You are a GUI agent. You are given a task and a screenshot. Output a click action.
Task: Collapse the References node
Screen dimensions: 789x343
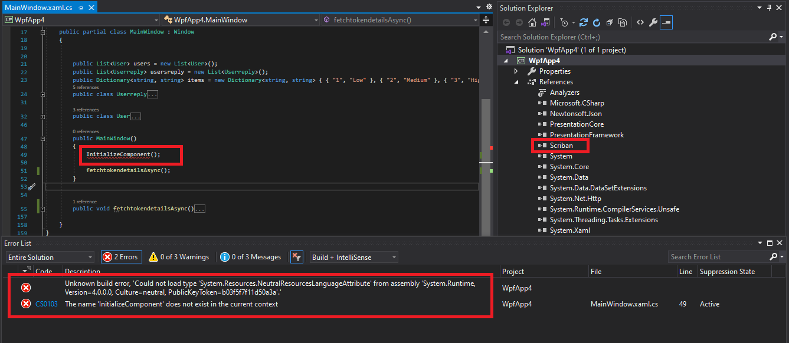coord(516,81)
